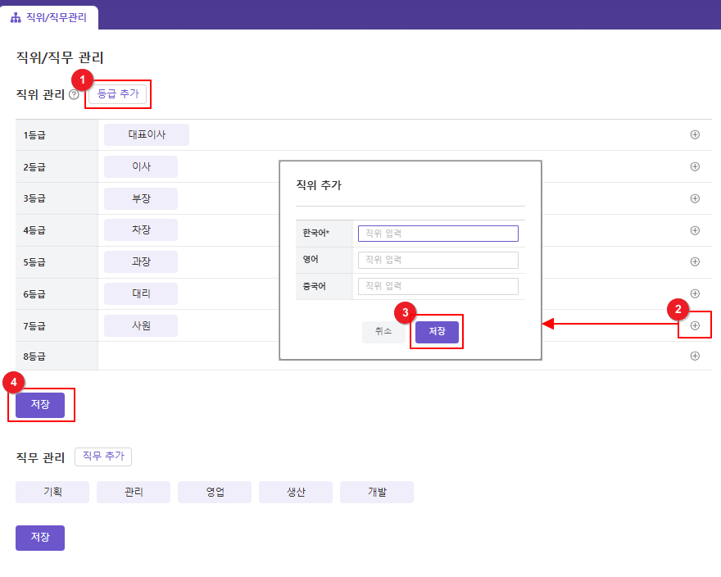
Task: Select the 개발 job tag
Action: (377, 492)
